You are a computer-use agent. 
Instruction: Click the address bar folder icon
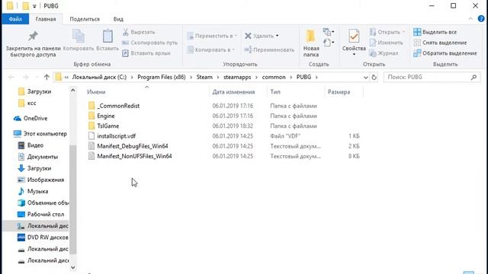point(58,77)
